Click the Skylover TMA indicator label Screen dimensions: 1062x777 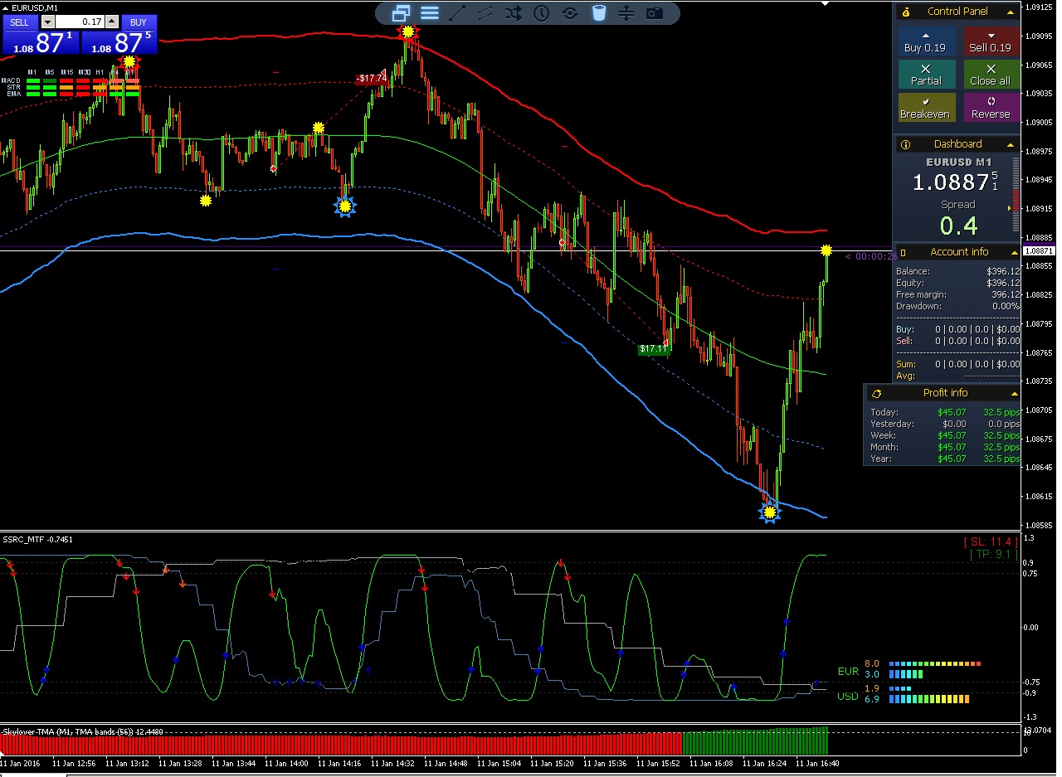tap(82, 732)
